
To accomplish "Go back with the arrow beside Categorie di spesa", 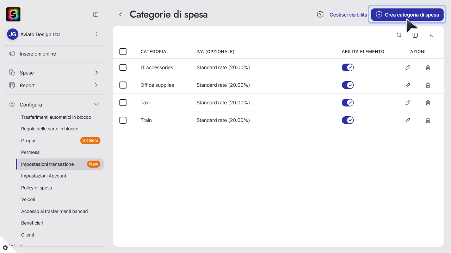I will click(121, 14).
